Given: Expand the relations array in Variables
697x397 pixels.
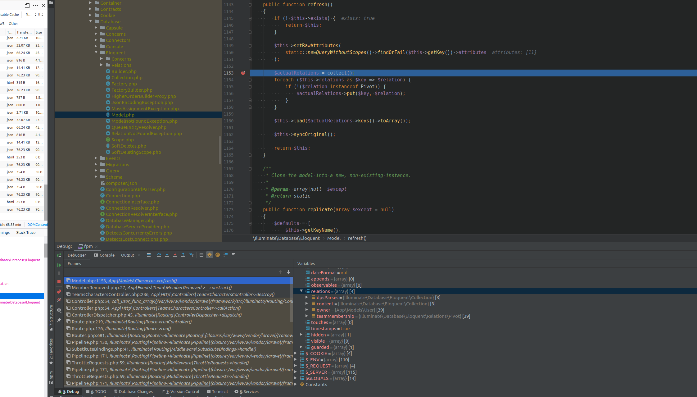Looking at the screenshot, I should (x=301, y=291).
